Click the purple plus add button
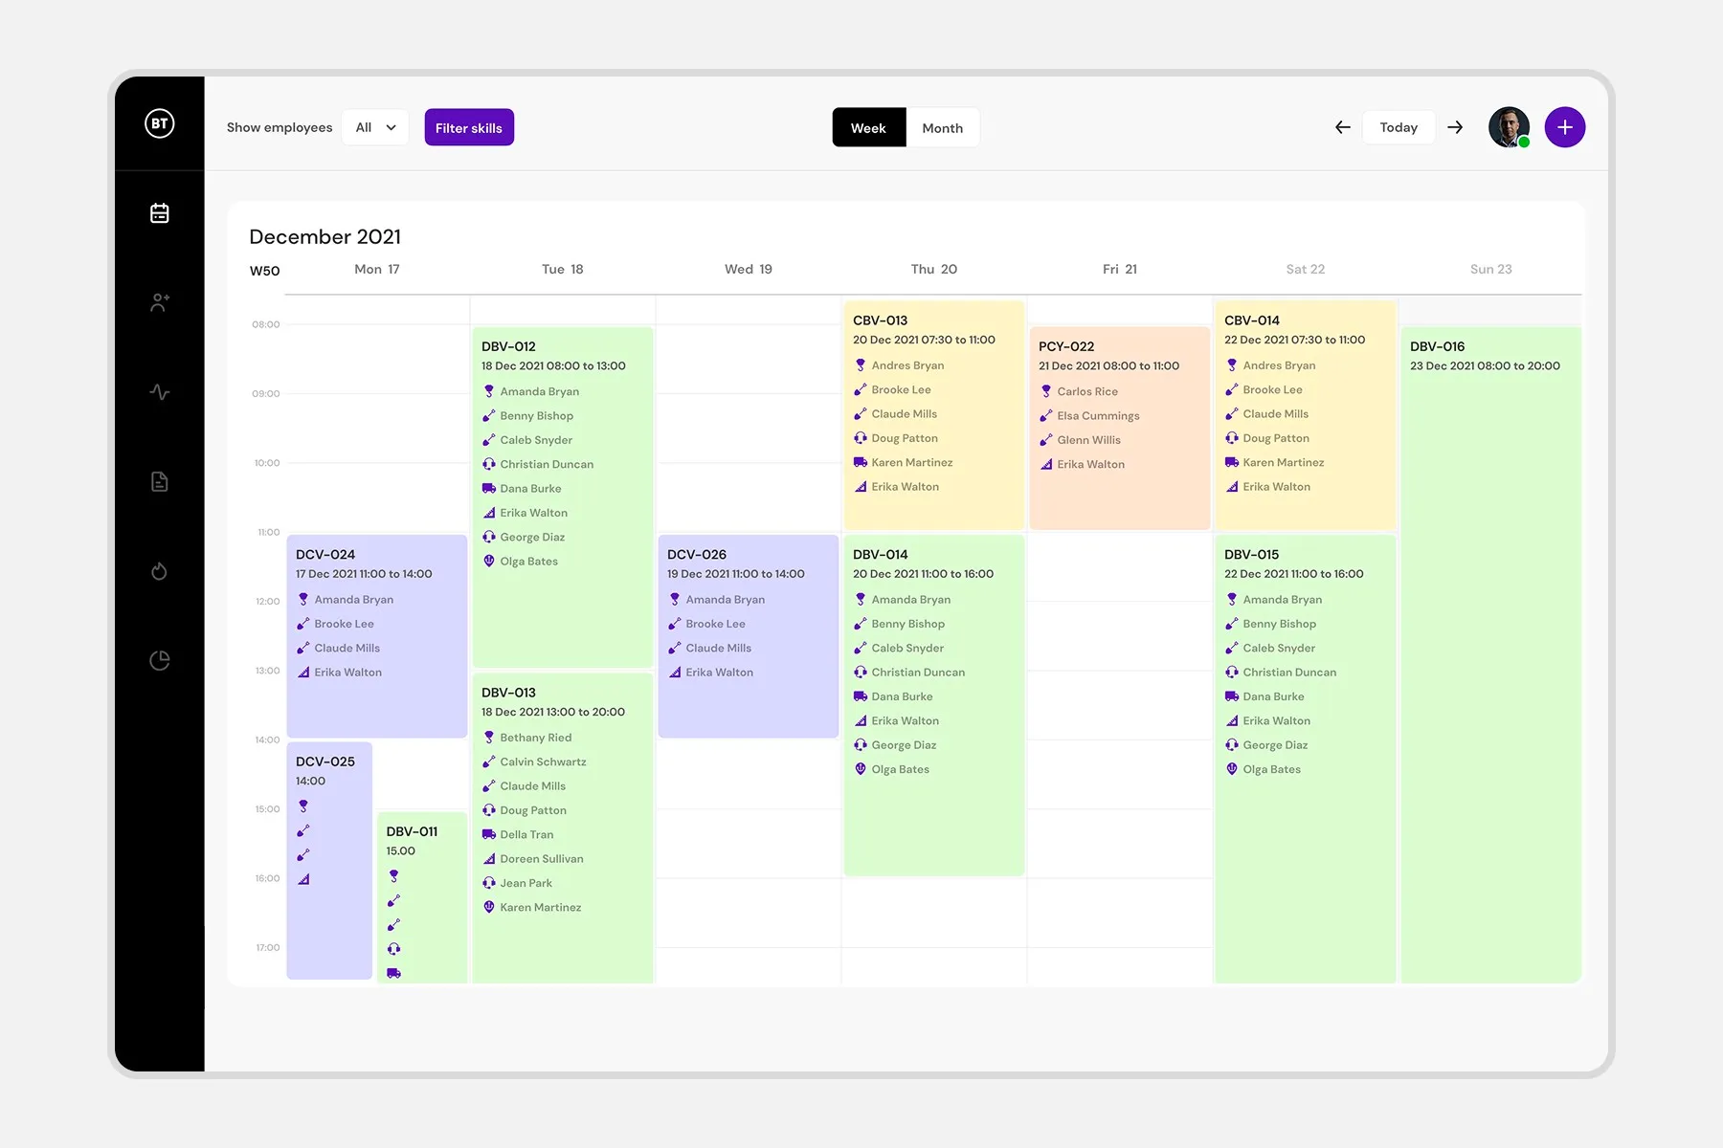Image resolution: width=1723 pixels, height=1148 pixels. tap(1565, 127)
